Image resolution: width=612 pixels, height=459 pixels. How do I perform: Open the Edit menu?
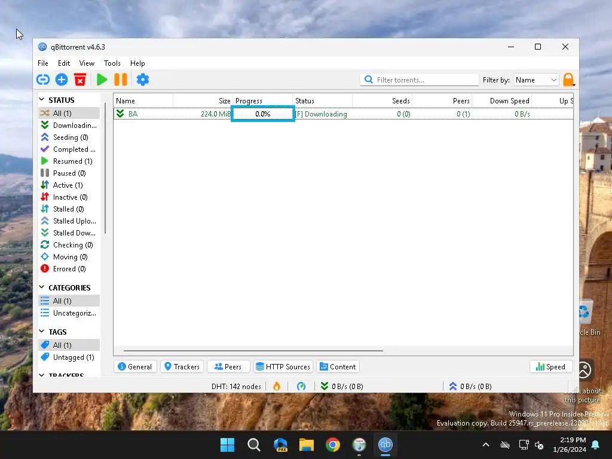pos(63,63)
